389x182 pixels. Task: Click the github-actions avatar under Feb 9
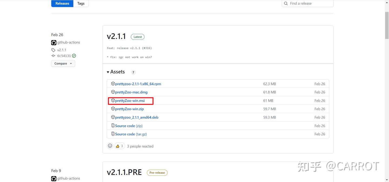54,179
